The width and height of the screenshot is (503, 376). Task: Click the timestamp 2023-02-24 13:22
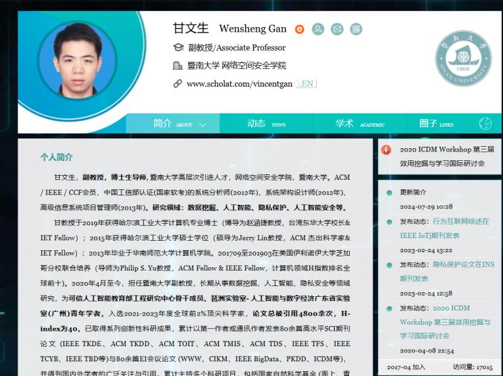pyautogui.click(x=426, y=250)
